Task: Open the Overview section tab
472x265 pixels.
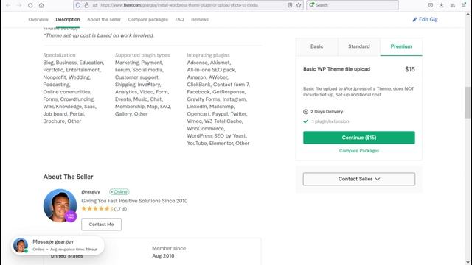Action: [38, 19]
